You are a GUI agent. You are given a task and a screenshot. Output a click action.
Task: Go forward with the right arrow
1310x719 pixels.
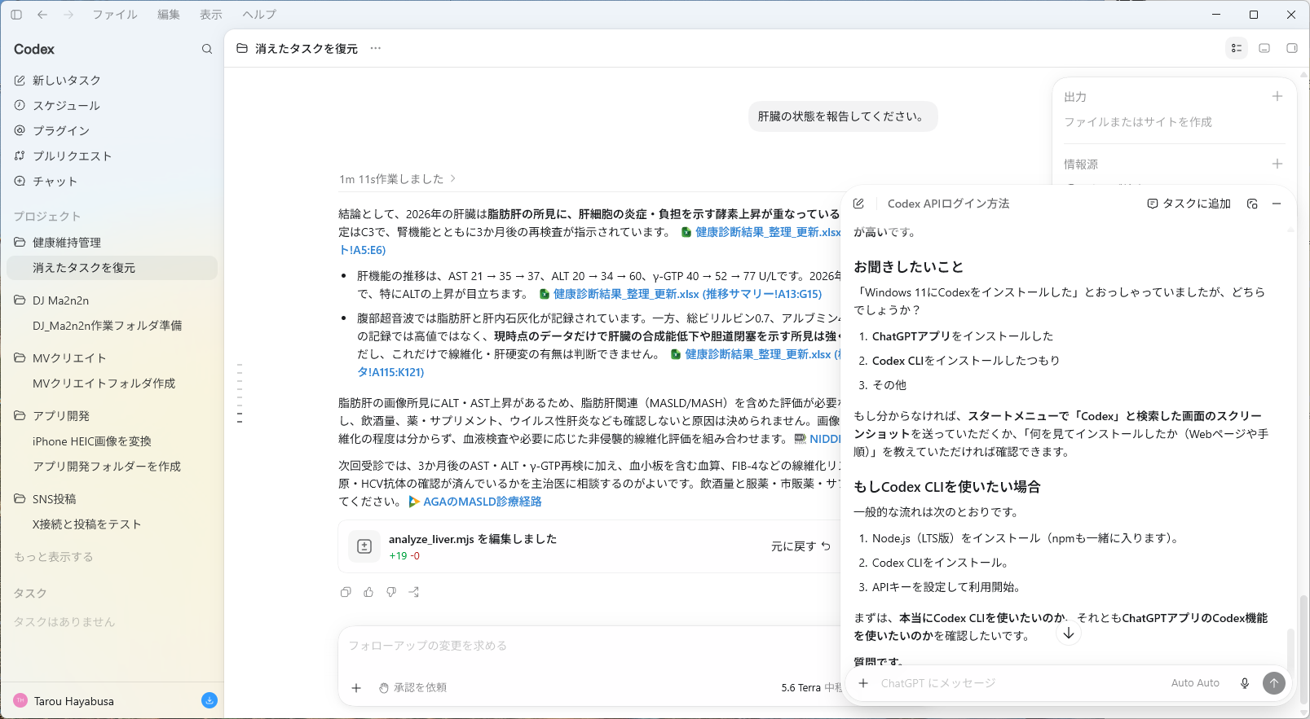68,15
